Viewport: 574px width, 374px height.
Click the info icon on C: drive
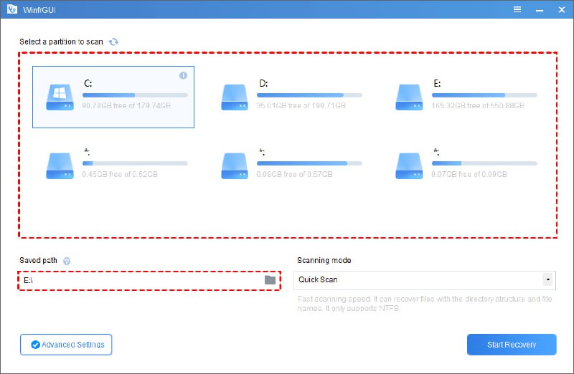click(183, 75)
